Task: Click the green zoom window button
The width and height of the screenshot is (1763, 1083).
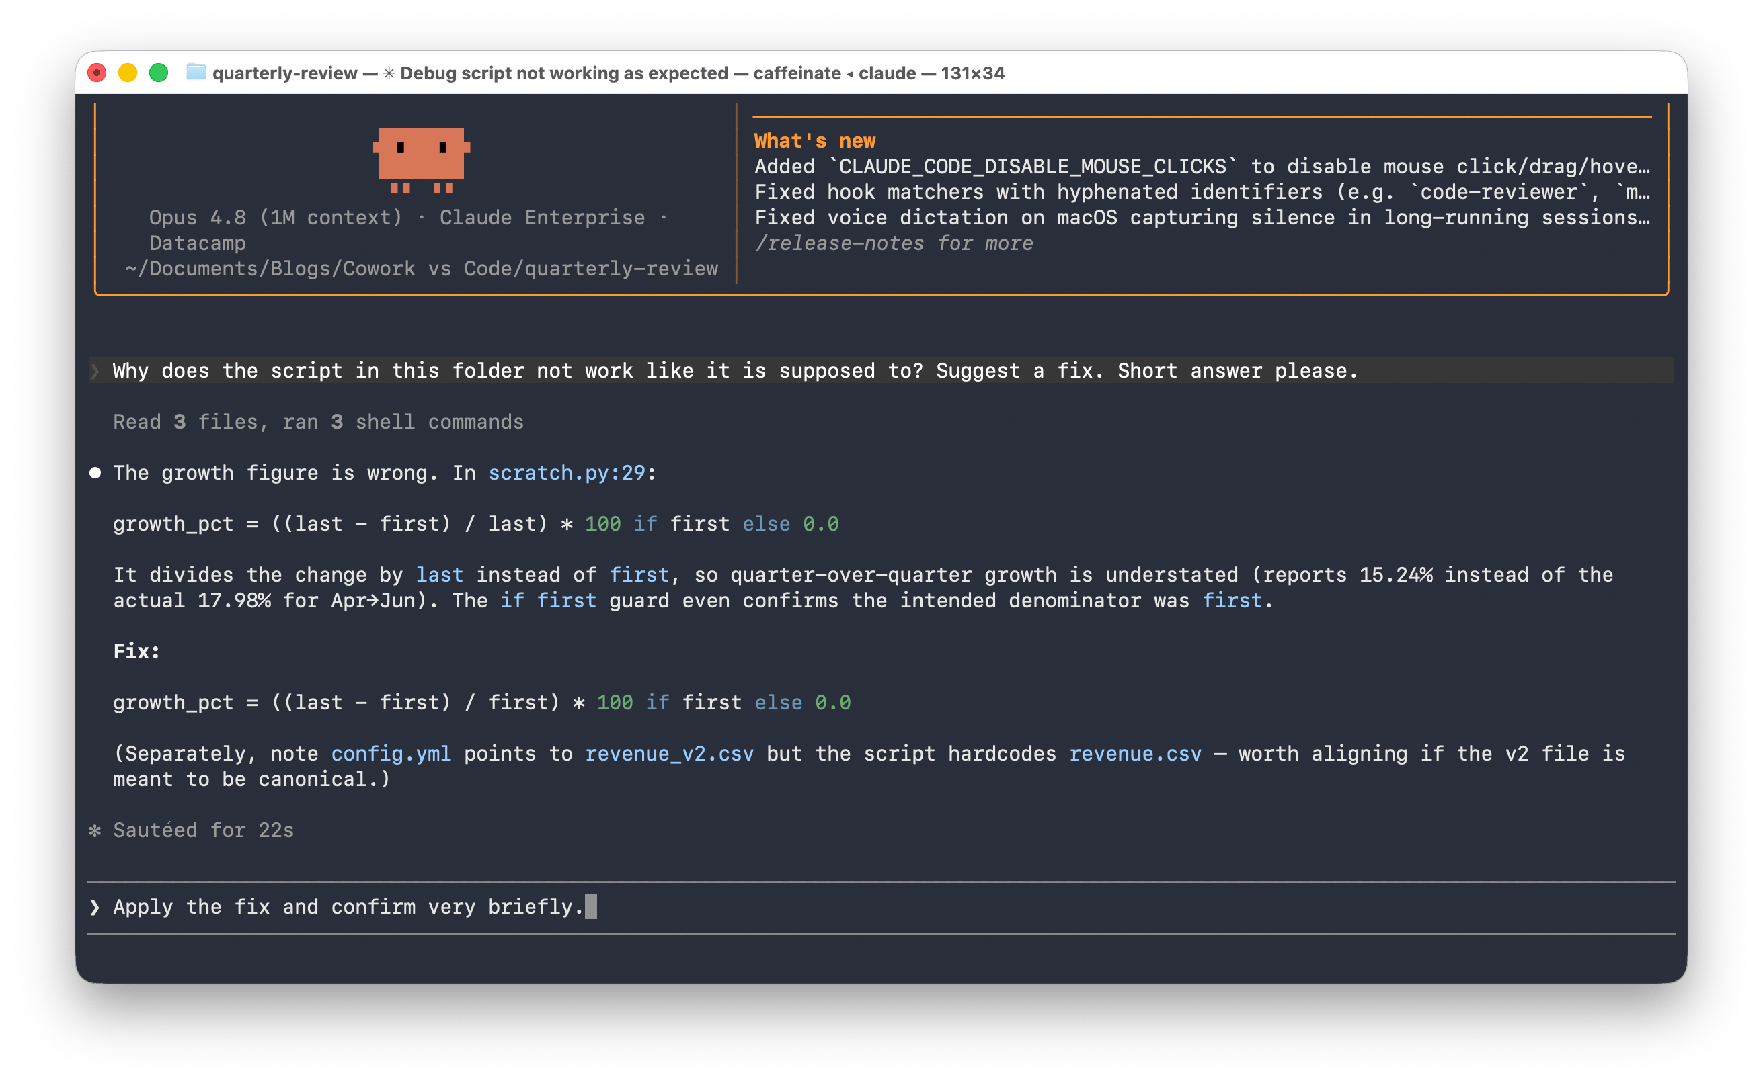Action: 159,73
